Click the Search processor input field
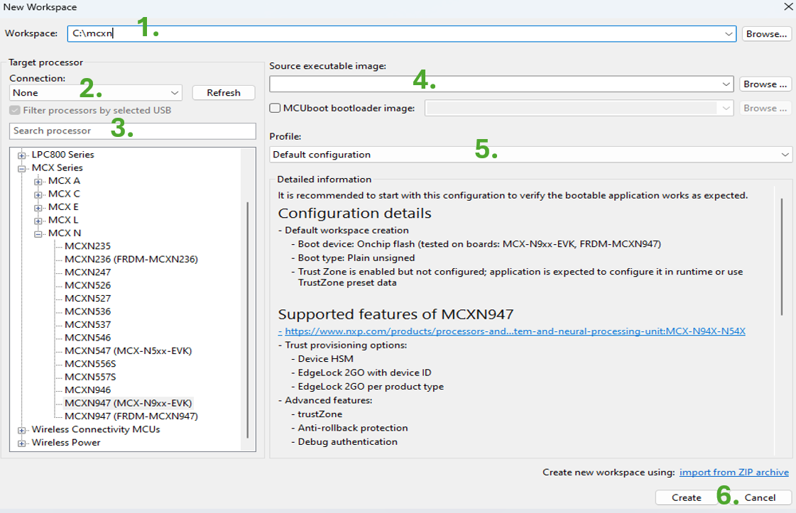Image resolution: width=796 pixels, height=513 pixels. pyautogui.click(x=132, y=131)
